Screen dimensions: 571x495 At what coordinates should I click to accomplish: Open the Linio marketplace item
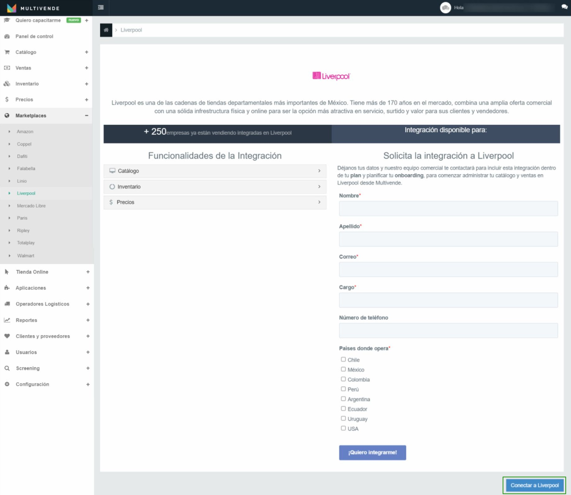point(22,181)
